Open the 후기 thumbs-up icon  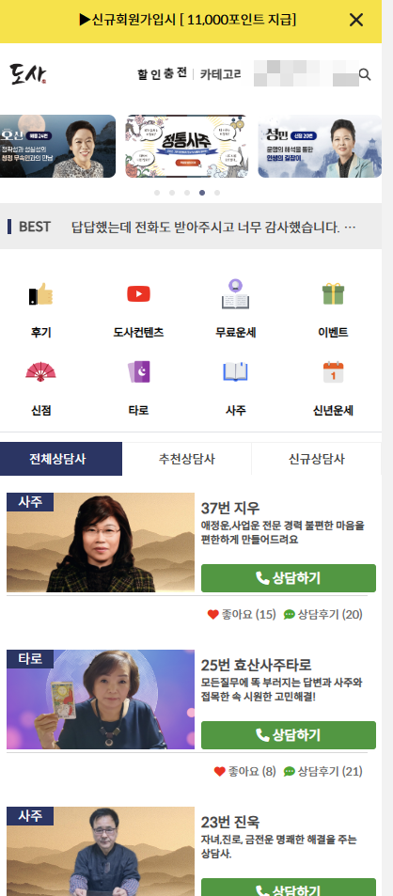[41, 294]
